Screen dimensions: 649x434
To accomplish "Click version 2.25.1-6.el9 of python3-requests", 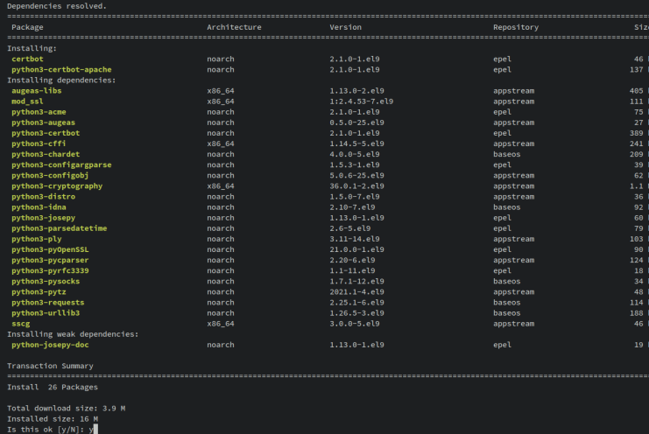I will 356,302.
